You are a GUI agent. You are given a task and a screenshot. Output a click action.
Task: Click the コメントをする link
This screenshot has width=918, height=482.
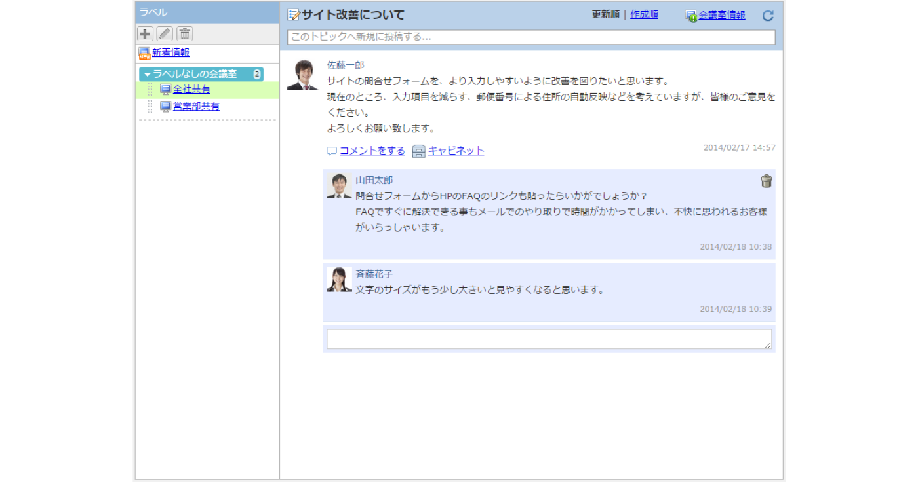pyautogui.click(x=372, y=151)
